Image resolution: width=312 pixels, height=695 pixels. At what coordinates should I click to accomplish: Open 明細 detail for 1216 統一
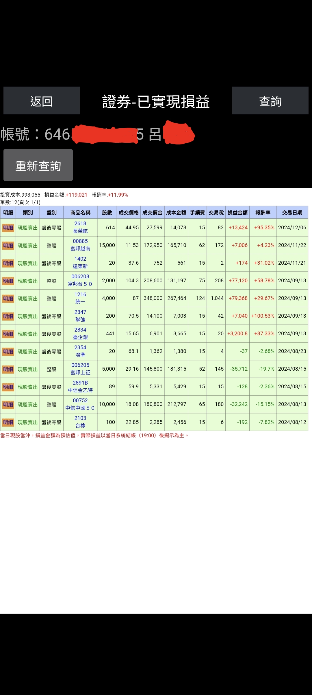8,299
